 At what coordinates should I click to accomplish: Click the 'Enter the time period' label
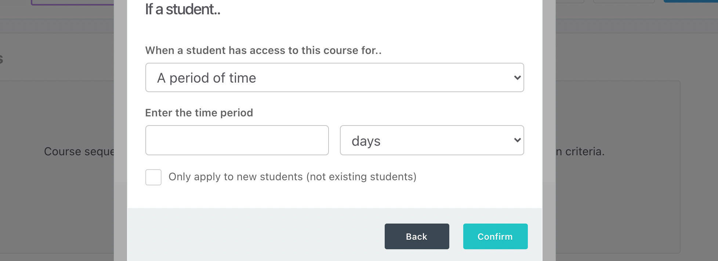[199, 113]
